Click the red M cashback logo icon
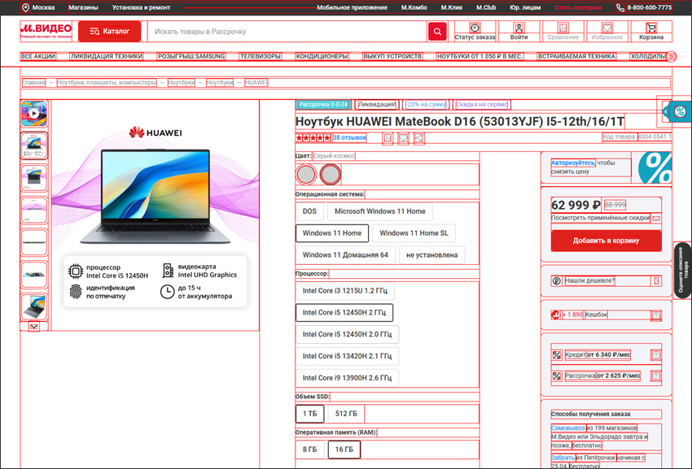Screen dimensions: 692x469 click(555, 315)
